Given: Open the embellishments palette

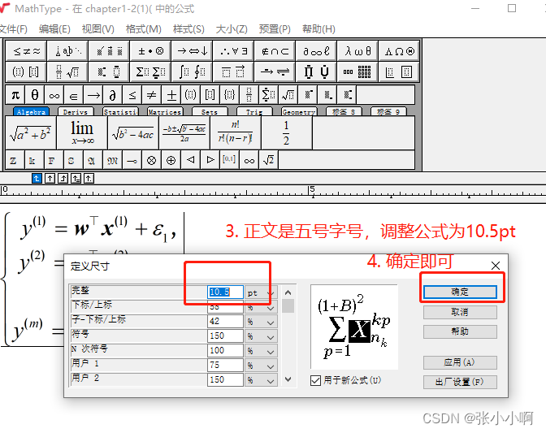Looking at the screenshot, I should point(109,51).
